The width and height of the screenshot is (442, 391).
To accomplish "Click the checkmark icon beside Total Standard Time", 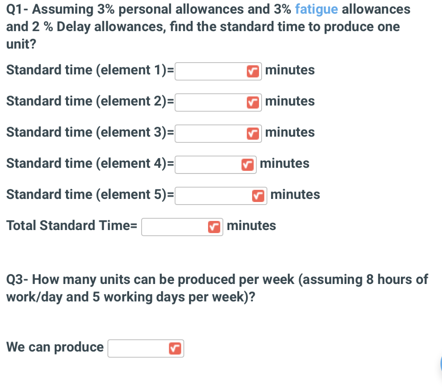I will pos(214,227).
